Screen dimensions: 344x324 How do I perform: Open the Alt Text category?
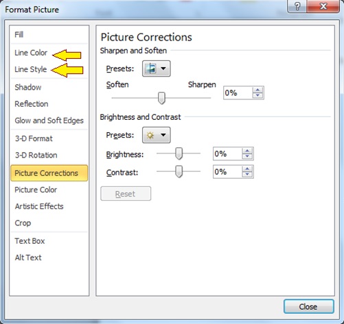point(28,258)
